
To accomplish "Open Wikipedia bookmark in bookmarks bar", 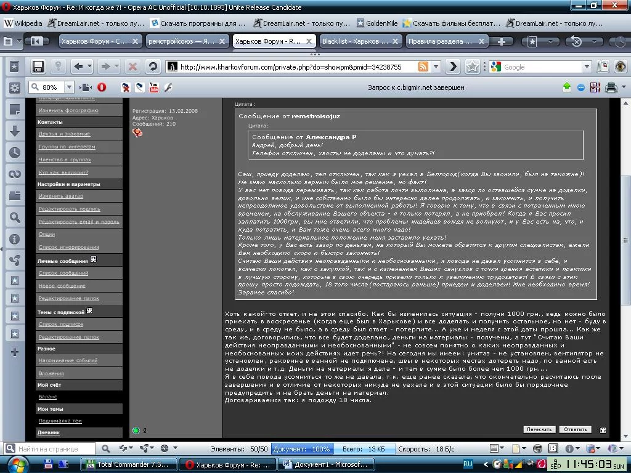I will pos(23,23).
